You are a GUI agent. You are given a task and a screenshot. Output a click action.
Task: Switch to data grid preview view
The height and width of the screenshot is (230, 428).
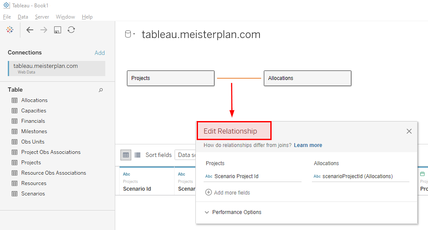(126, 155)
